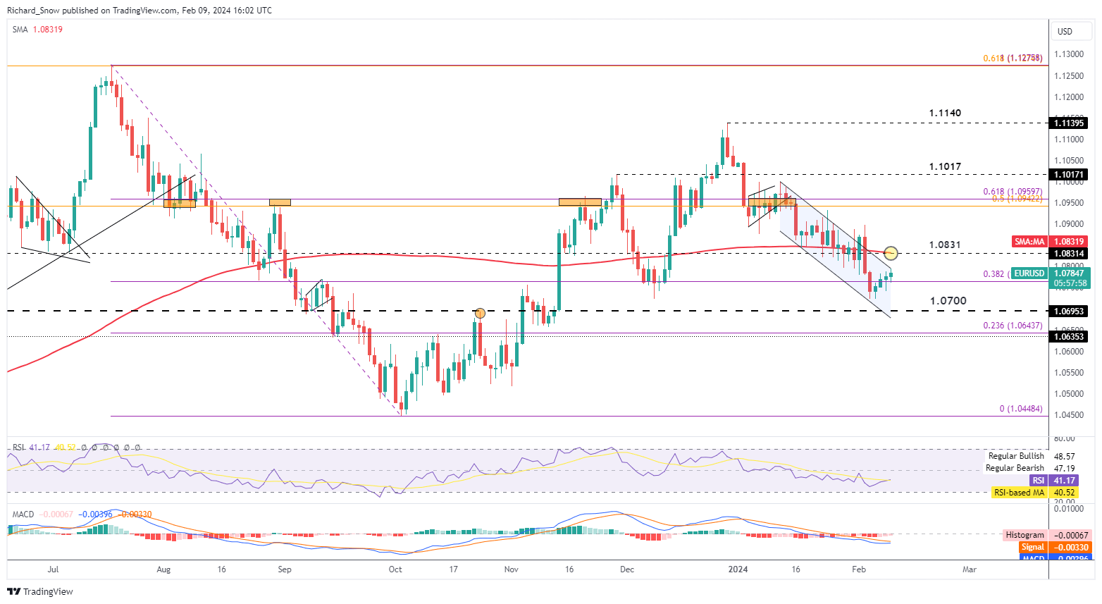This screenshot has height=604, width=1102.
Task: Click the Mar label on time axis
Action: pos(970,569)
